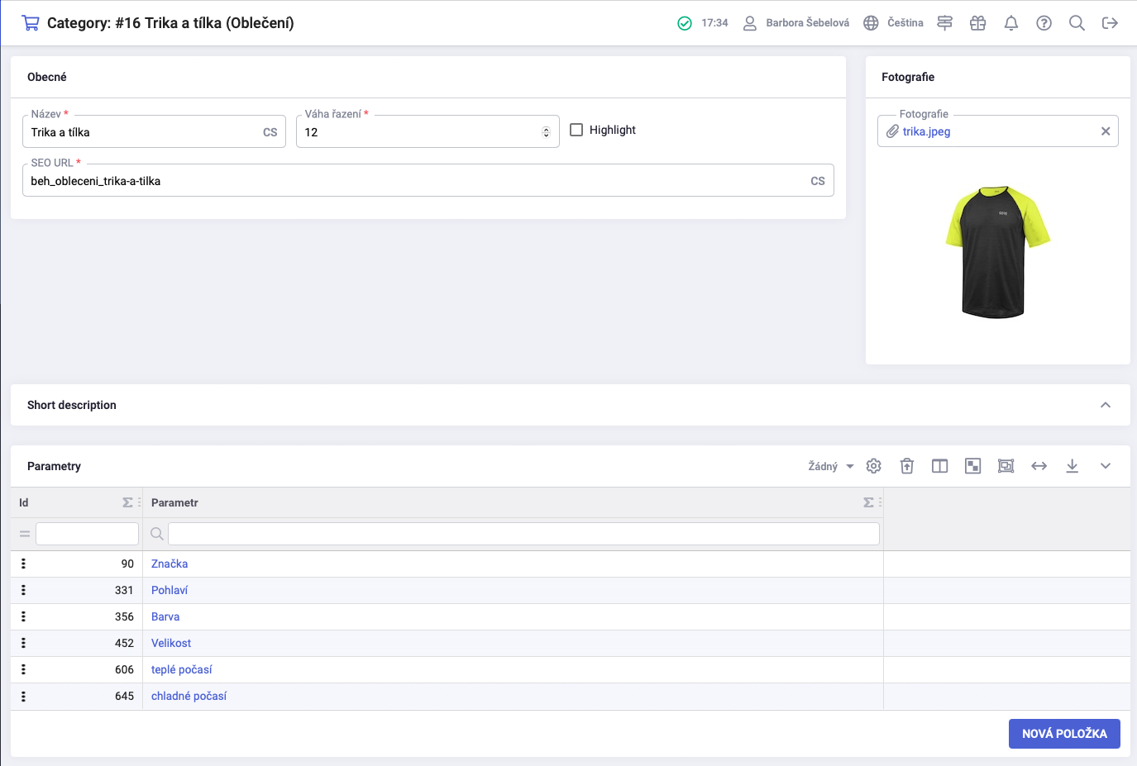Image resolution: width=1137 pixels, height=766 pixels.
Task: Click the signpost icon in header
Action: (x=944, y=23)
